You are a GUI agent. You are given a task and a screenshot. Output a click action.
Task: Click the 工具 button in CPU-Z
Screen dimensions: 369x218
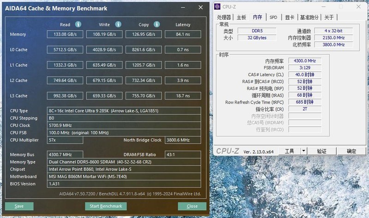click(x=290, y=151)
